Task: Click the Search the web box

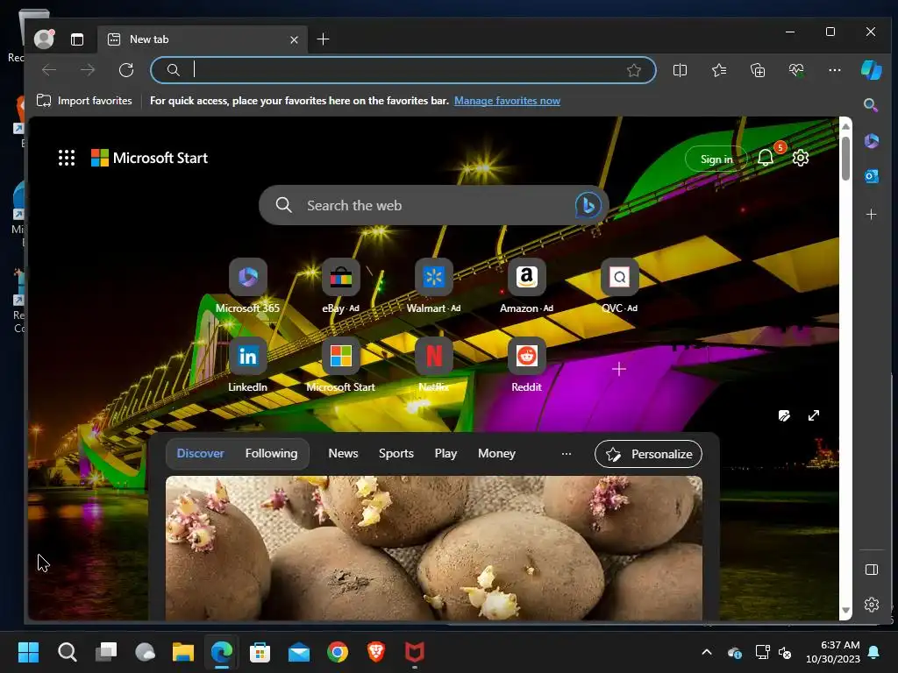Action: [433, 205]
